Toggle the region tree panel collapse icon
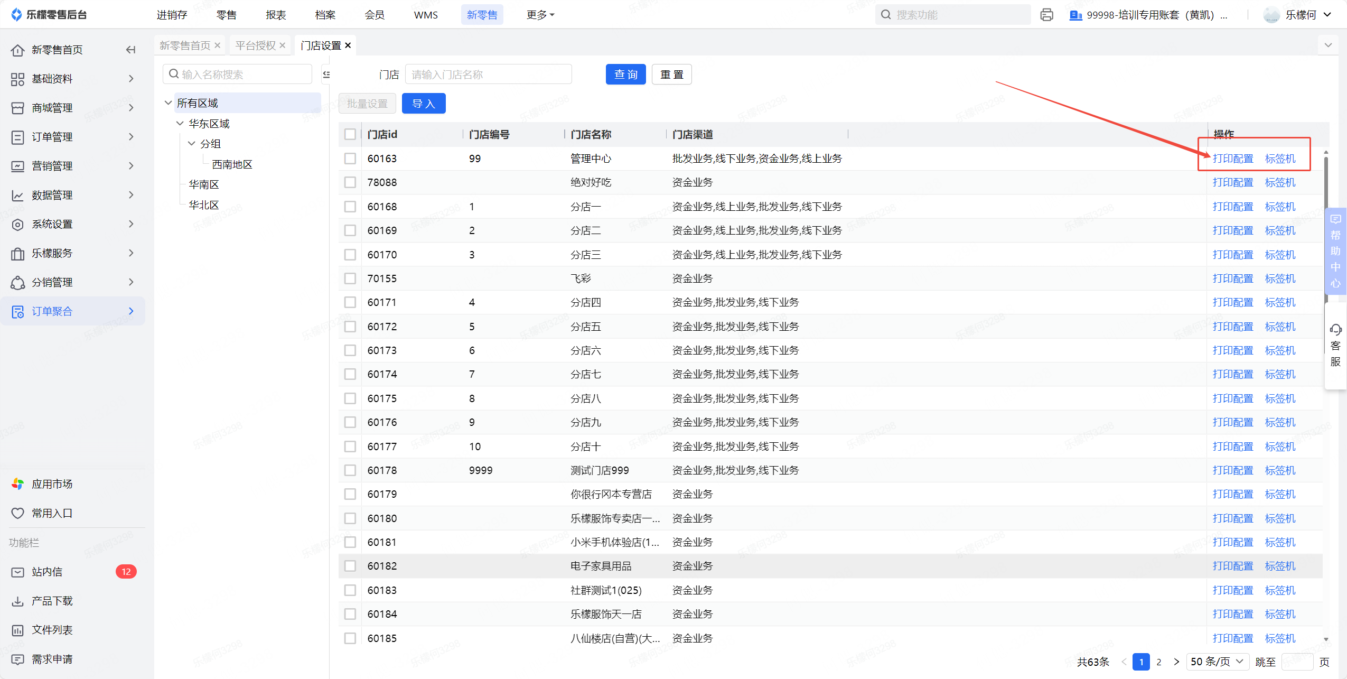1347x679 pixels. 326,75
